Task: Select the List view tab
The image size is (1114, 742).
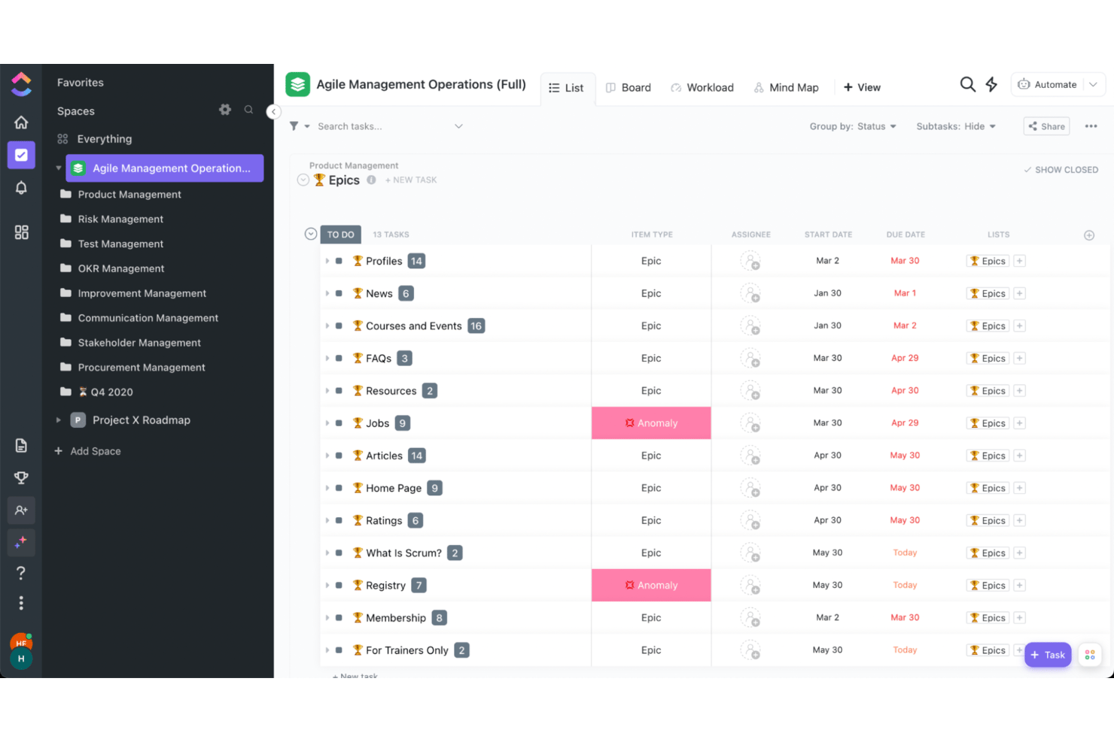Action: coord(567,88)
